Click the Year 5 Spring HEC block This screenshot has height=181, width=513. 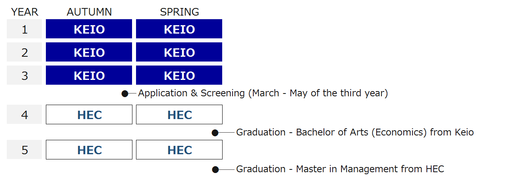[179, 150]
